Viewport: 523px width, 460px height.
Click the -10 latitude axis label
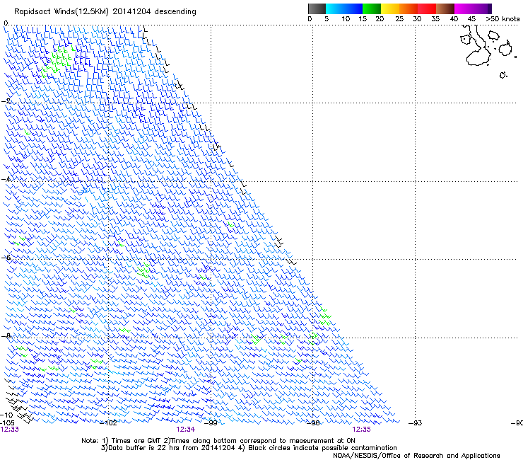pyautogui.click(x=7, y=415)
